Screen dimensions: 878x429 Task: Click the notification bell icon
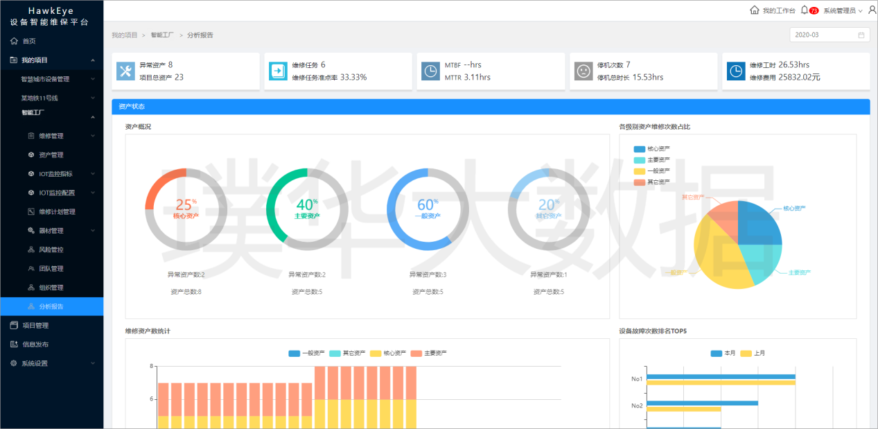(805, 10)
